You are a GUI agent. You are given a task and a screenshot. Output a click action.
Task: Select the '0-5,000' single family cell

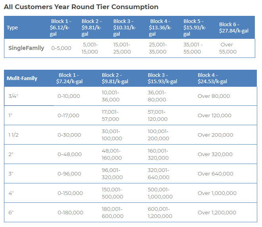click(x=61, y=48)
